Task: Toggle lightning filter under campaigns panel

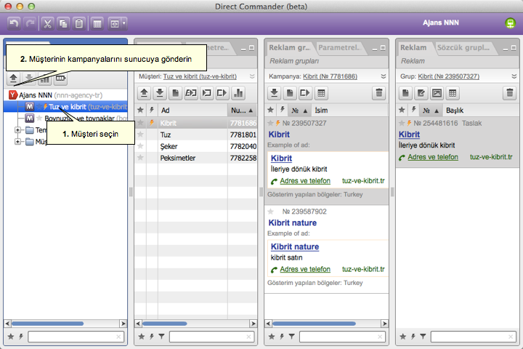Action: [x=152, y=337]
